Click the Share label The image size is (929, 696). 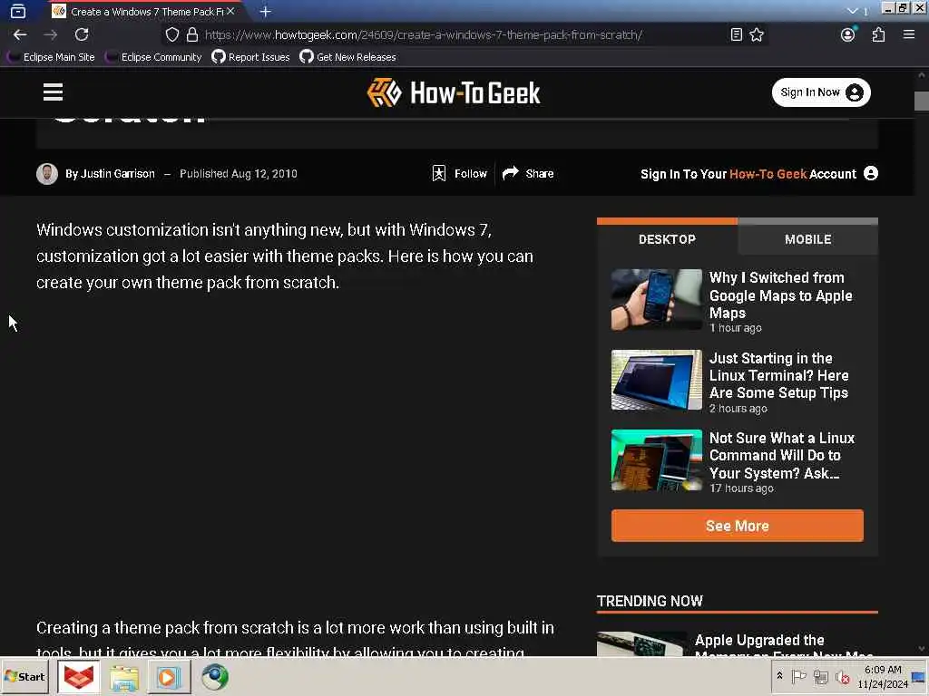tap(540, 173)
